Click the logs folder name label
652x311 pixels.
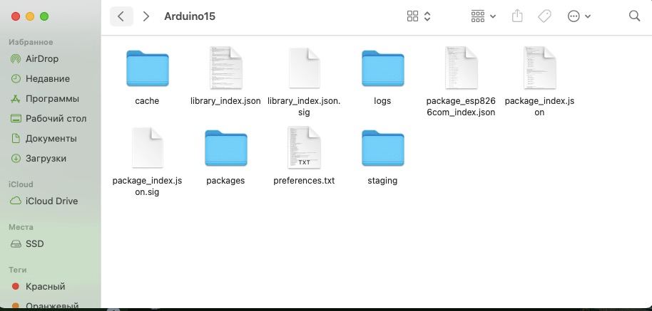[x=382, y=101]
